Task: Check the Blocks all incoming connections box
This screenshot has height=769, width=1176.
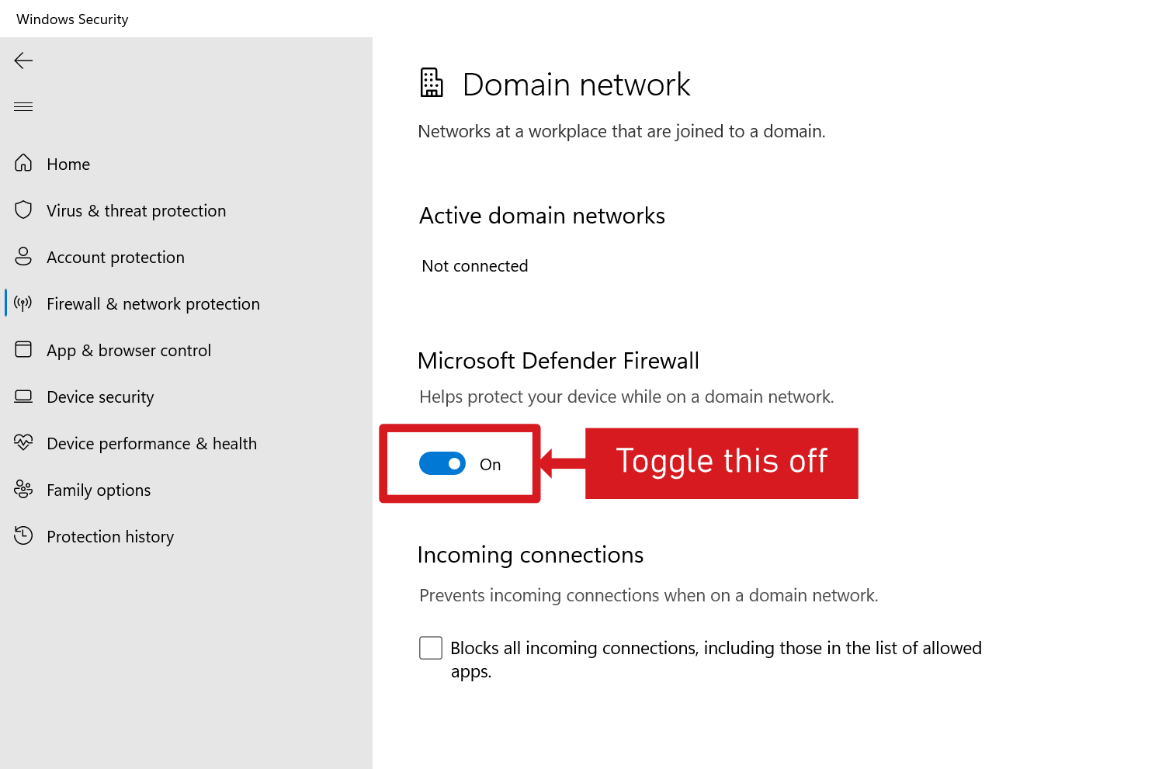Action: pyautogui.click(x=431, y=648)
